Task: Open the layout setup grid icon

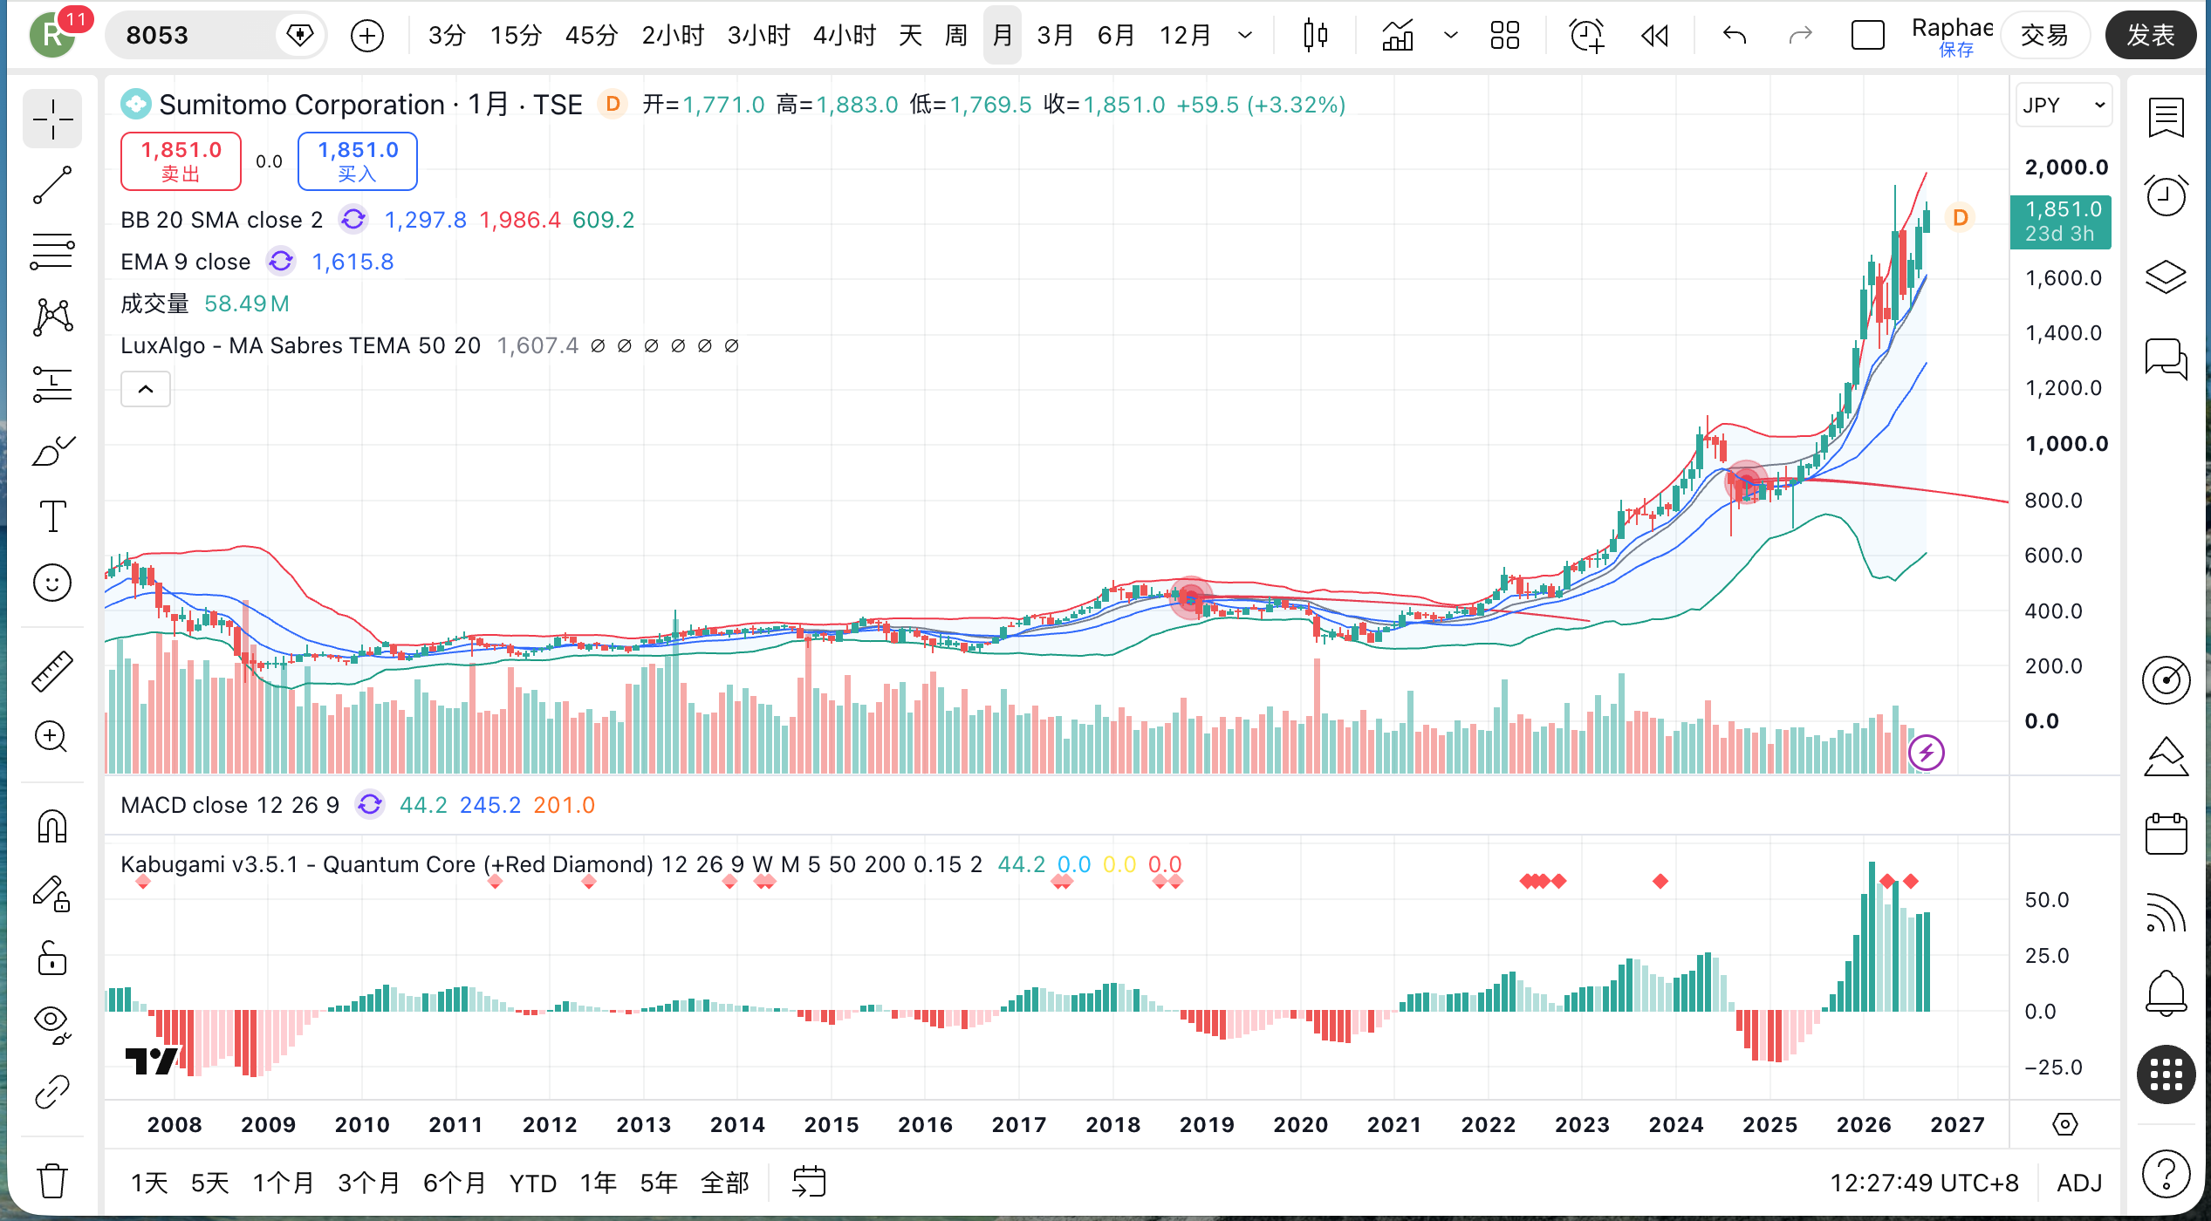Action: click(1505, 36)
